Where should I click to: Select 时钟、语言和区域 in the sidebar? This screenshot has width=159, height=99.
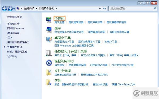17,52
